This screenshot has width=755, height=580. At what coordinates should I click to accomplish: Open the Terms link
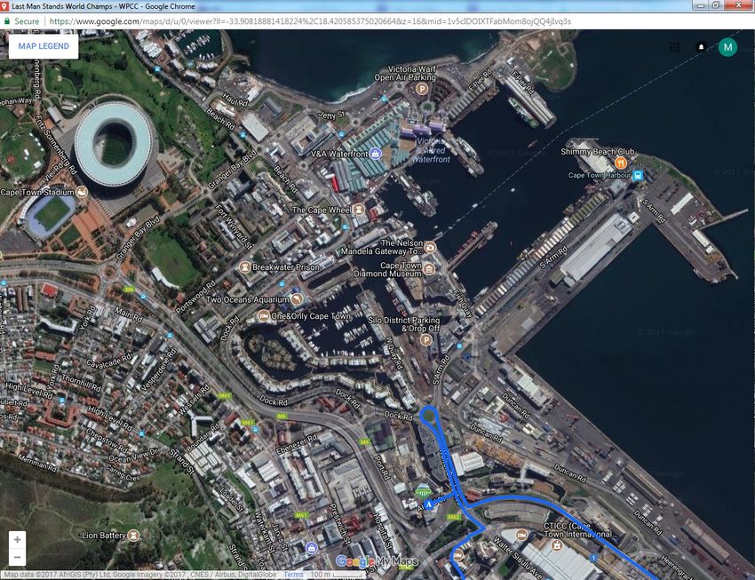[293, 574]
